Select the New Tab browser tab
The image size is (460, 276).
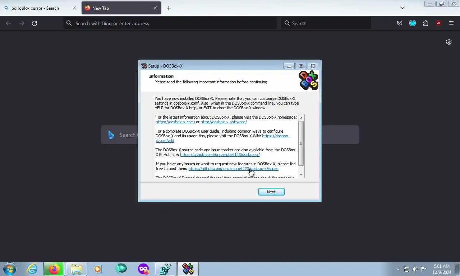click(121, 8)
